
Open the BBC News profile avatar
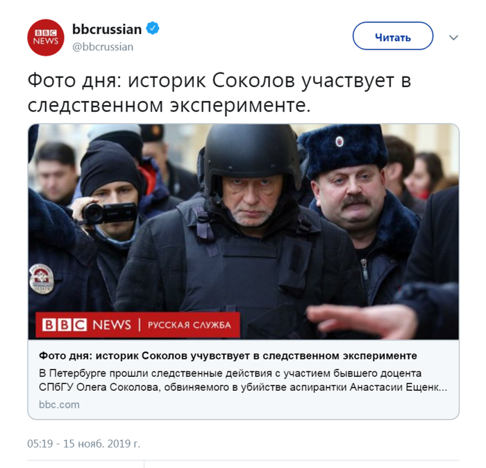[46, 38]
